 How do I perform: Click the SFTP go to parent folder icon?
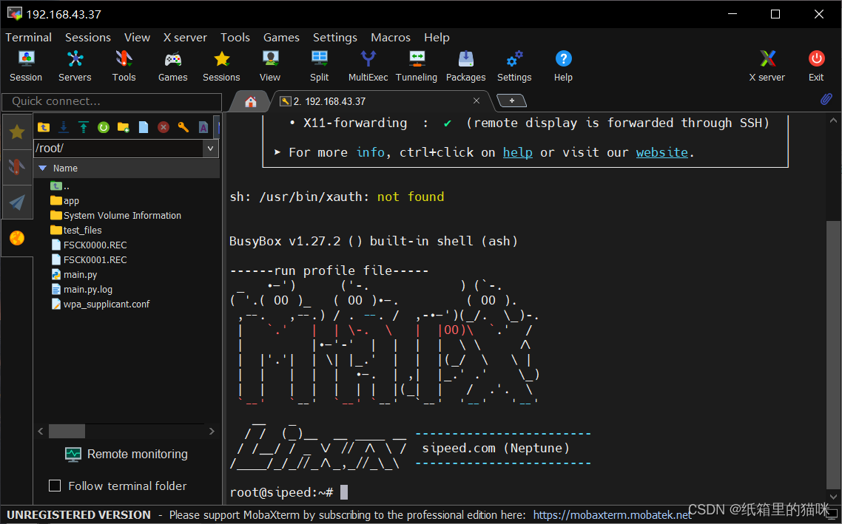(44, 127)
